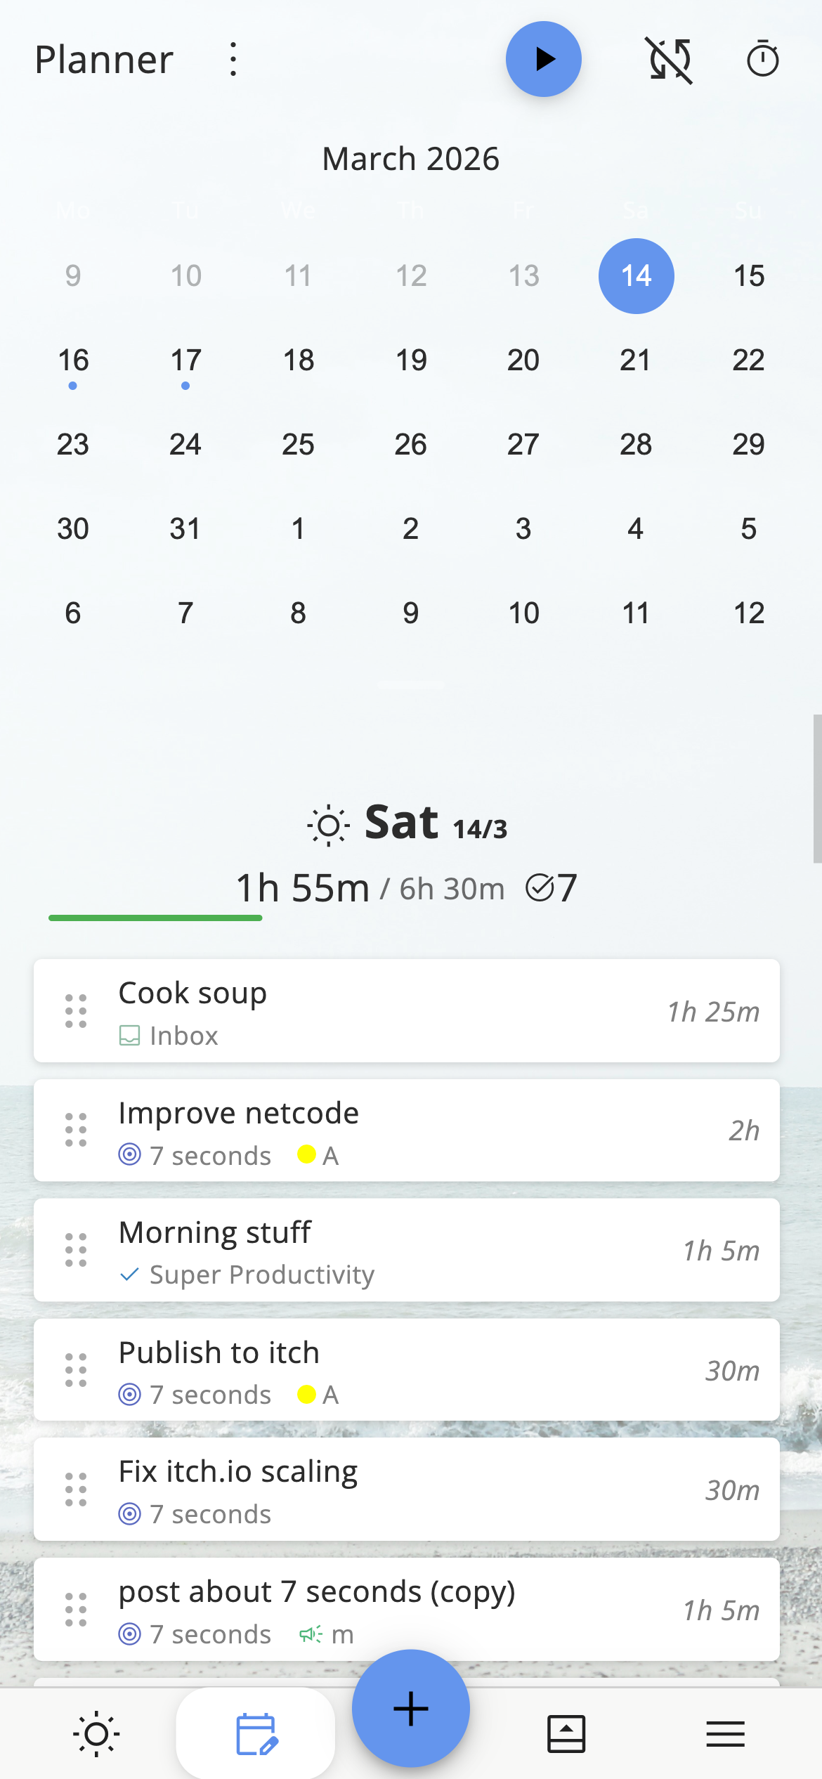Viewport: 822px width, 1779px height.
Task: Tap the blue add task button
Action: click(411, 1708)
